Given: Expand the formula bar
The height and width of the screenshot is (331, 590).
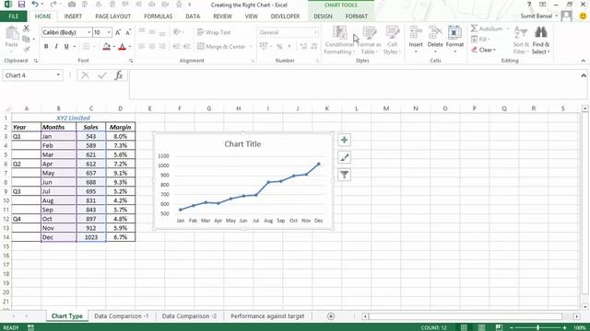Looking at the screenshot, I should point(584,75).
